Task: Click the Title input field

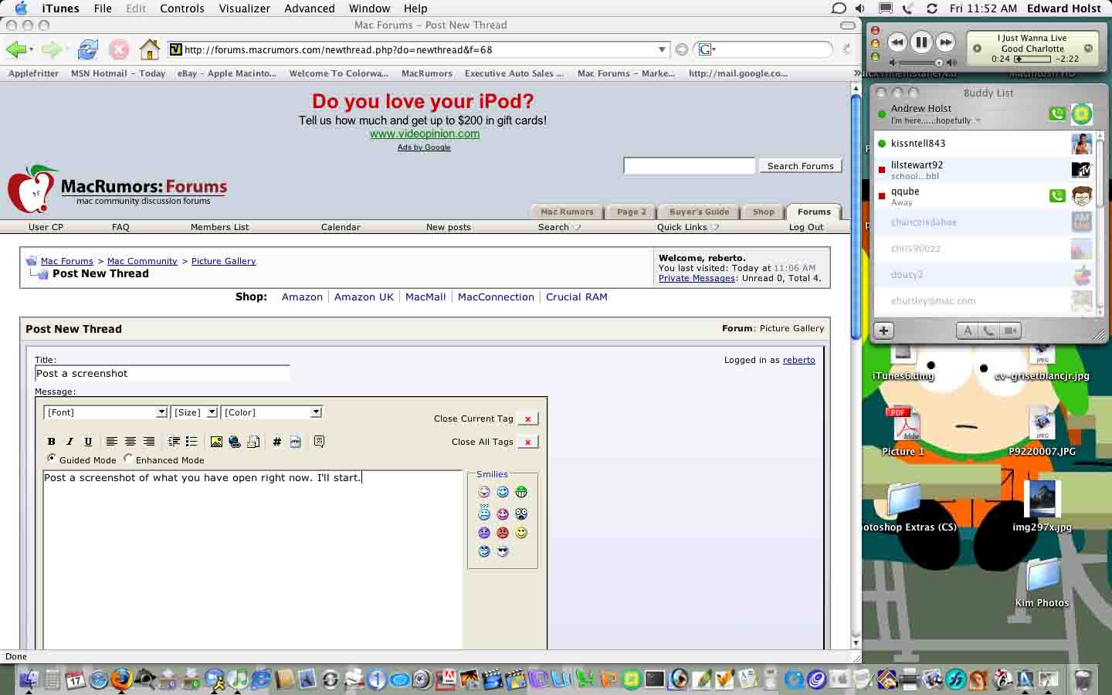Action: [x=162, y=374]
